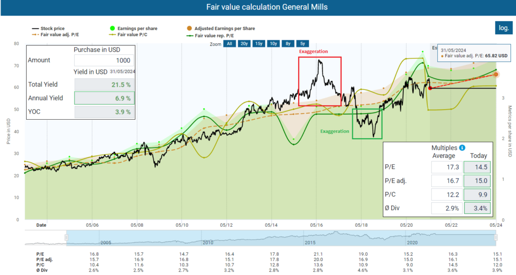Click the Total Yield 21.5 % value
This screenshot has width=516, height=275.
click(104, 84)
